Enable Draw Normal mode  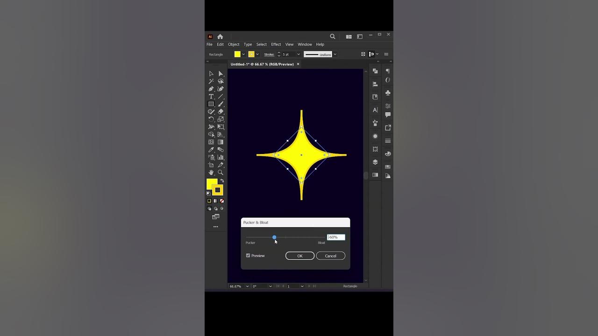(209, 209)
